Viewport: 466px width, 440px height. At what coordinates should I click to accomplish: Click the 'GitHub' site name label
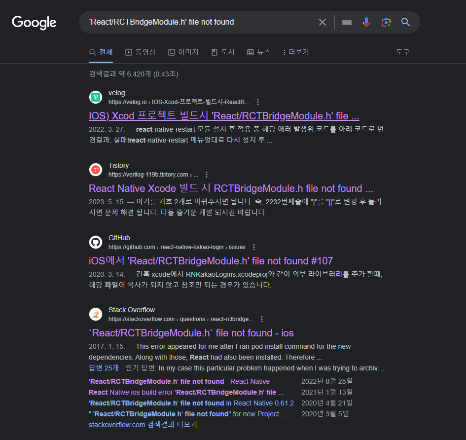[x=119, y=238]
